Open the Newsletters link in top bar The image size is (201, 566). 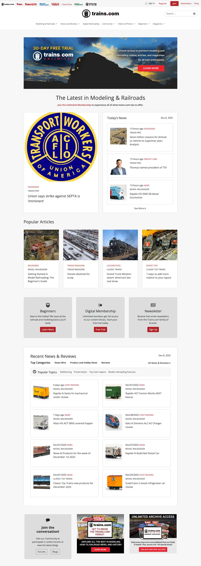point(186,4)
